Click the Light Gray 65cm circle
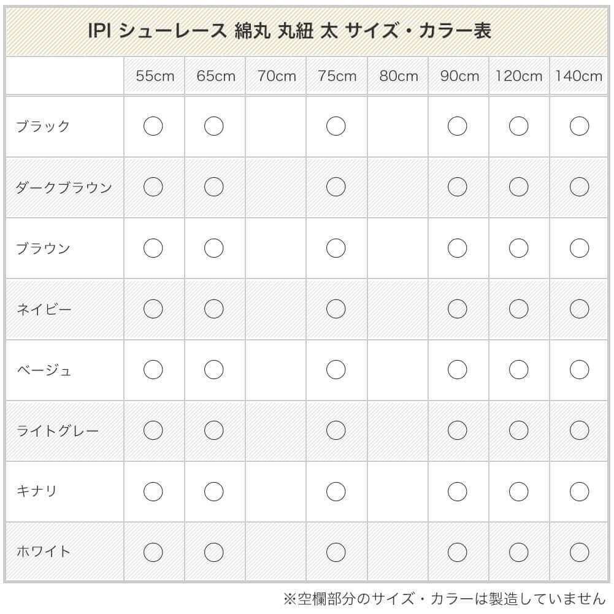The image size is (614, 614). click(213, 431)
